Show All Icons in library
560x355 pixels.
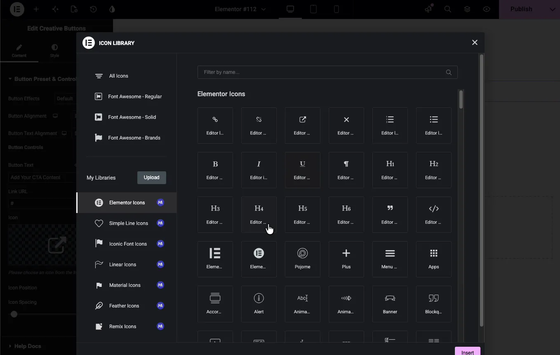click(x=127, y=76)
